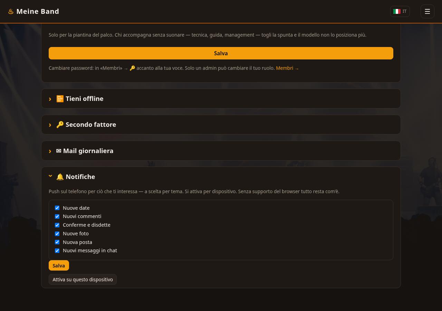Click the bell icon beside Notifiche

(60, 177)
